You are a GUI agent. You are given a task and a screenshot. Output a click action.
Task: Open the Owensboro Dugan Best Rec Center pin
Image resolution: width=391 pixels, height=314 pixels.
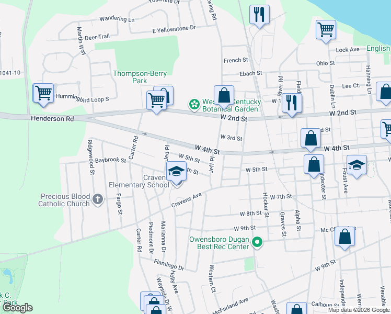(x=257, y=242)
